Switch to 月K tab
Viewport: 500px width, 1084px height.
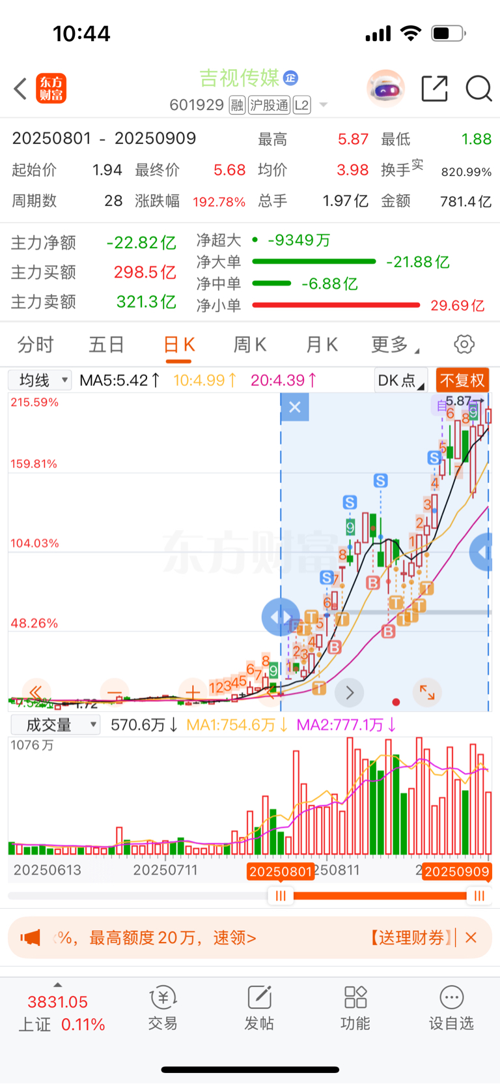(322, 344)
